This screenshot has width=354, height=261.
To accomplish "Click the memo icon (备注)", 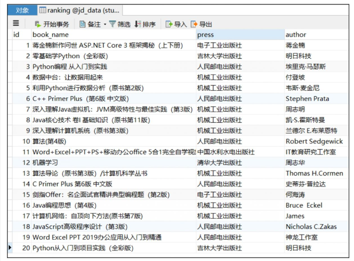I will click(82, 24).
